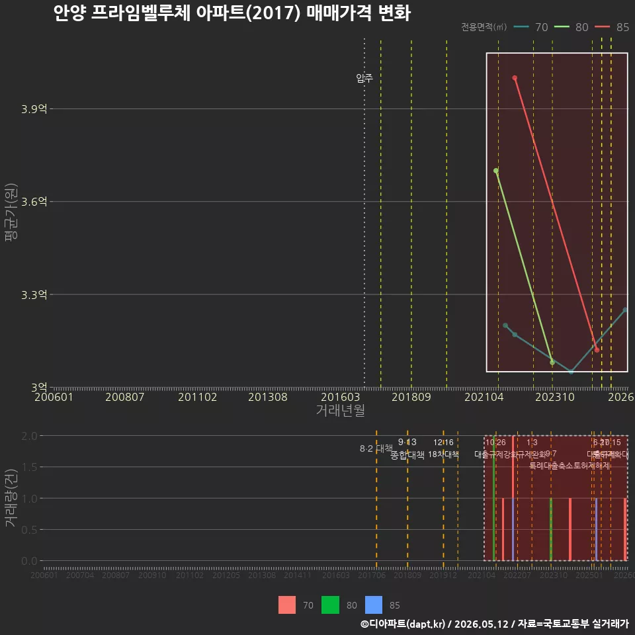This screenshot has width=635, height=635.
Task: Click the rightmost teal 70㎡ data point
Action: tap(625, 310)
